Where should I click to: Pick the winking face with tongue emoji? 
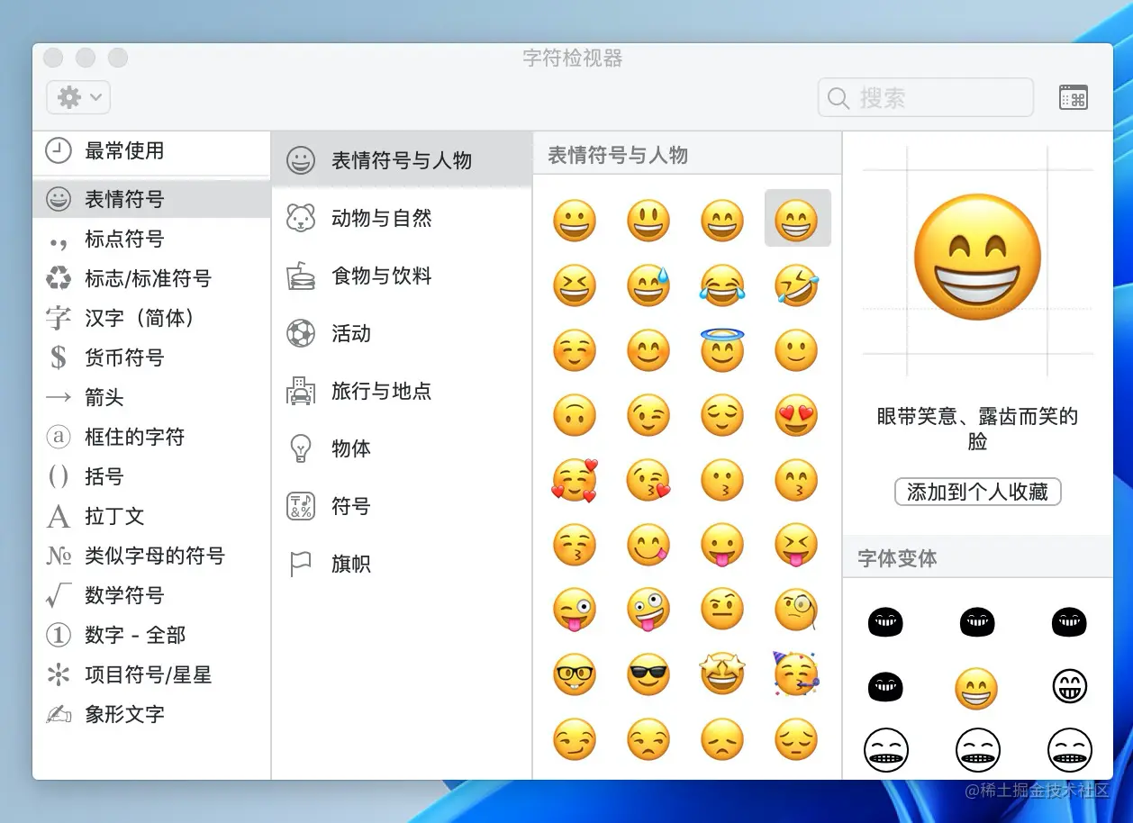pyautogui.click(x=575, y=610)
